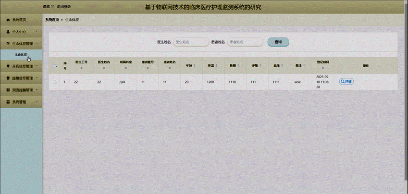Open 详情 for the first record
Viewport: 408px width, 194px height.
346,82
